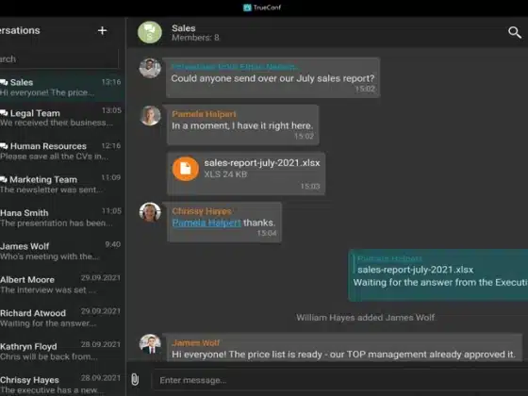Click the 'In a moment' message
Viewport: 528px width, 396px height.
242,125
